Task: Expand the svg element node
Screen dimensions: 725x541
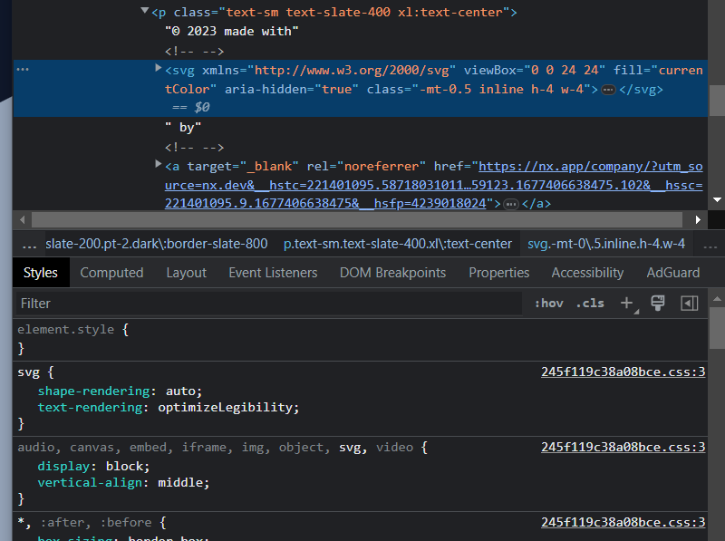Action: (158, 69)
